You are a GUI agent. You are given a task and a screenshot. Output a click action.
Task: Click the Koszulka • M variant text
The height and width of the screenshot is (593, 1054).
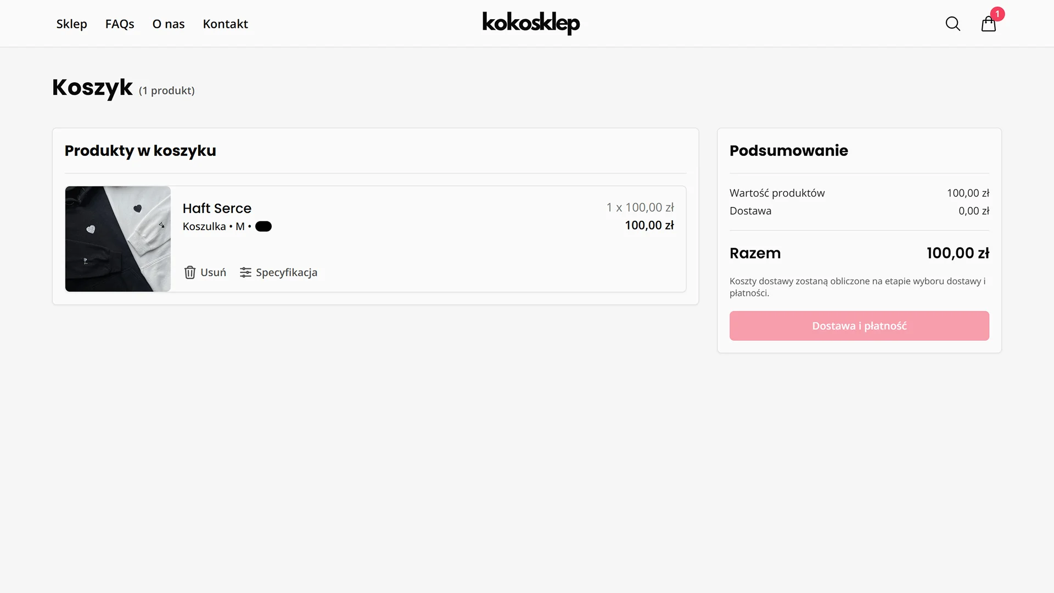coord(214,226)
